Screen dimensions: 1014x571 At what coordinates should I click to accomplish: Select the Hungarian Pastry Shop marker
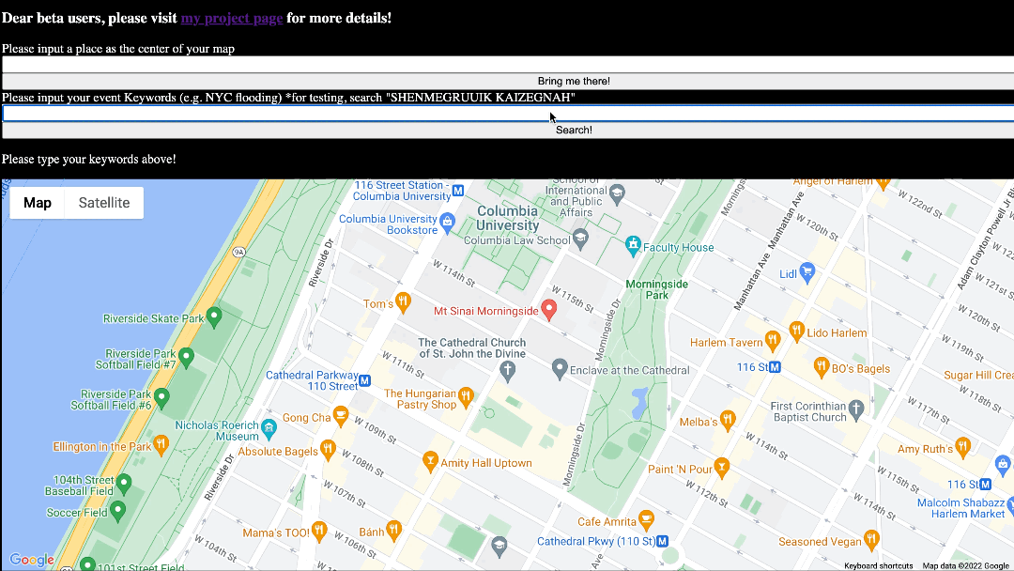pos(466,397)
